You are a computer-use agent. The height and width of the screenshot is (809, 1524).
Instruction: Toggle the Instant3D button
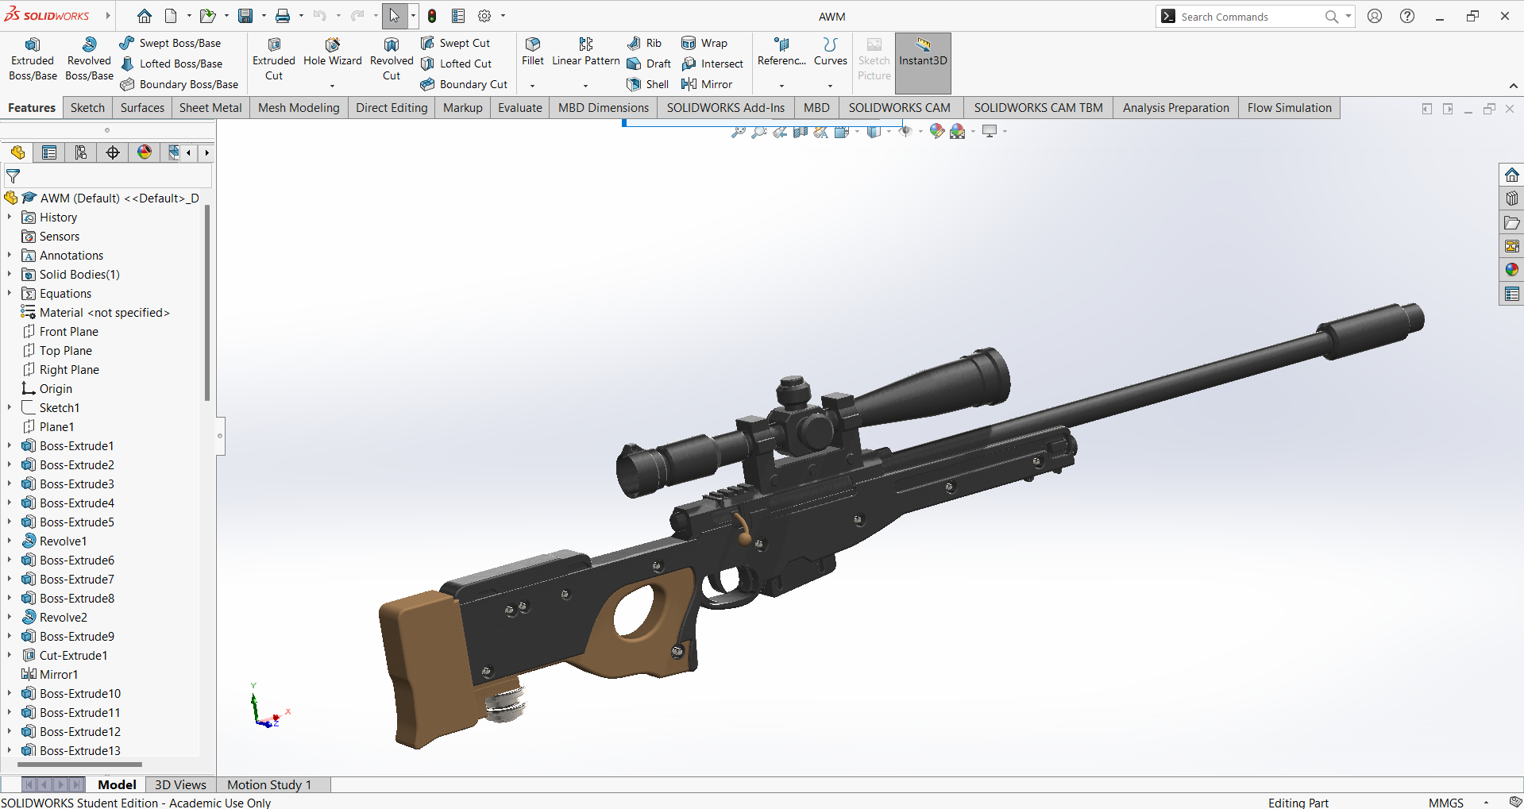923,63
